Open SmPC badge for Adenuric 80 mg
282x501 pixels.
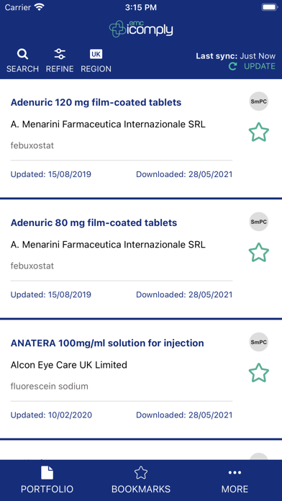pyautogui.click(x=259, y=222)
